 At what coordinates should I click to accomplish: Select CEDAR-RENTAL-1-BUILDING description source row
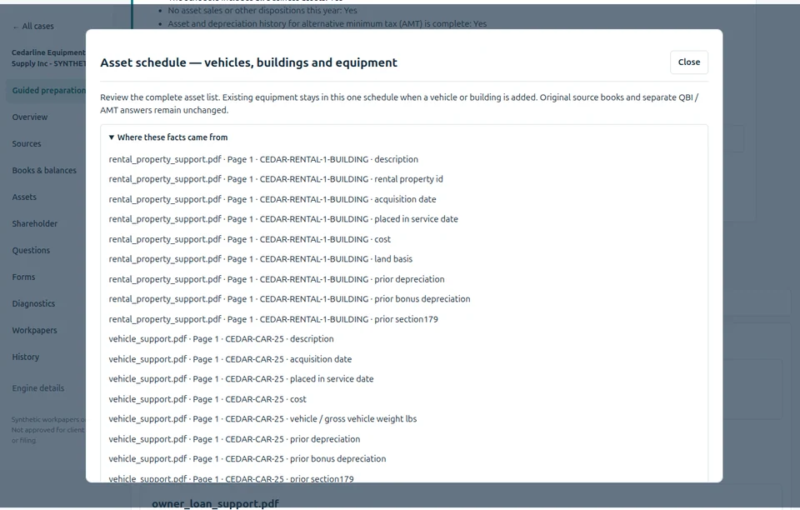[x=263, y=159]
